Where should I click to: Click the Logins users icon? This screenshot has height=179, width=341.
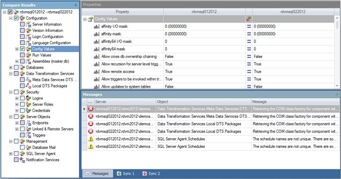[28, 98]
